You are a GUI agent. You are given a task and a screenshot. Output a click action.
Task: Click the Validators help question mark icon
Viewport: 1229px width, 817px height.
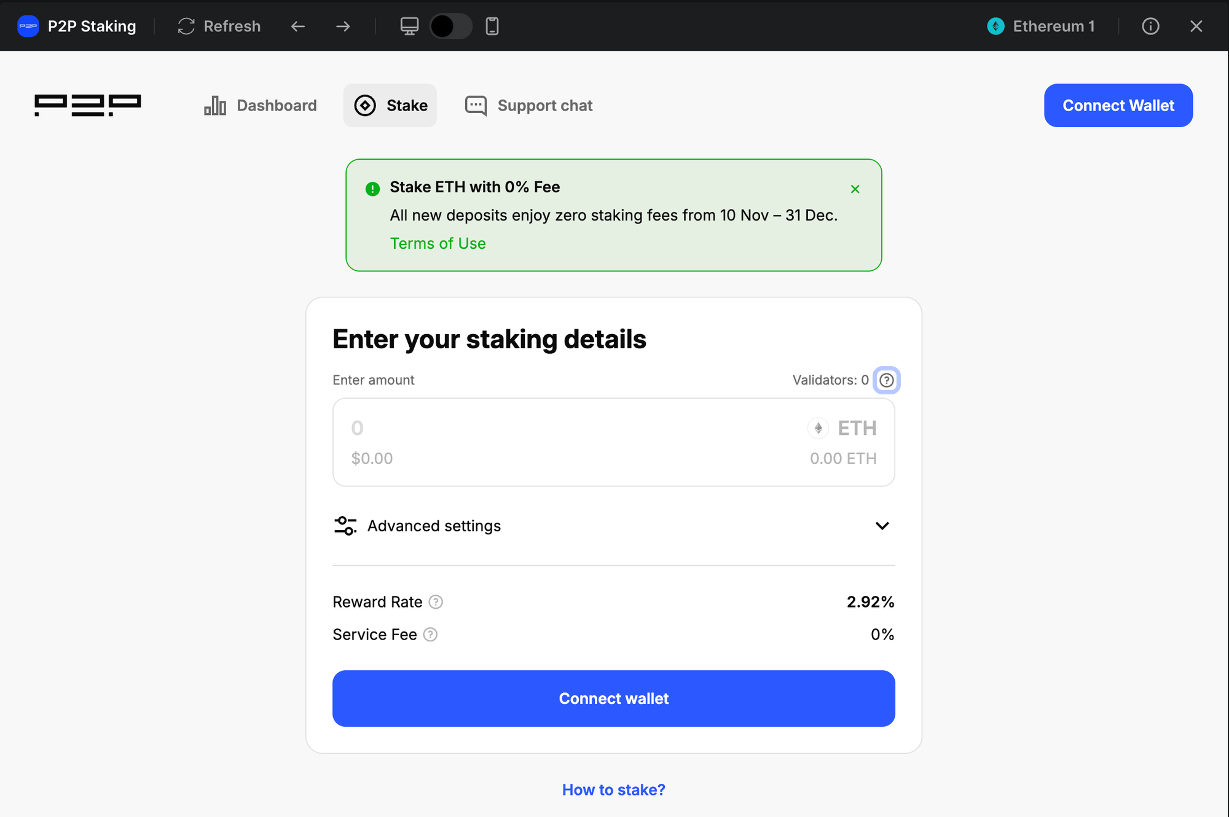[x=886, y=380]
